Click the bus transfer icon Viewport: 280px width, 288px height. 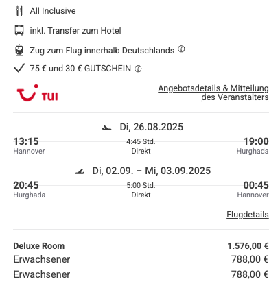point(19,30)
